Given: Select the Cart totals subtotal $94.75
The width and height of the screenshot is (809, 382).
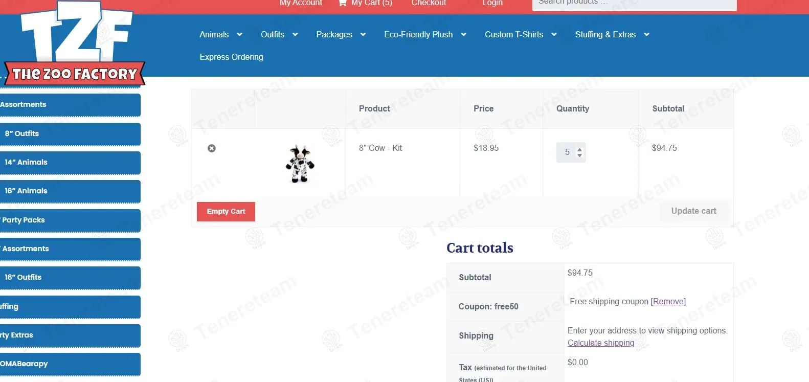Looking at the screenshot, I should 580,273.
